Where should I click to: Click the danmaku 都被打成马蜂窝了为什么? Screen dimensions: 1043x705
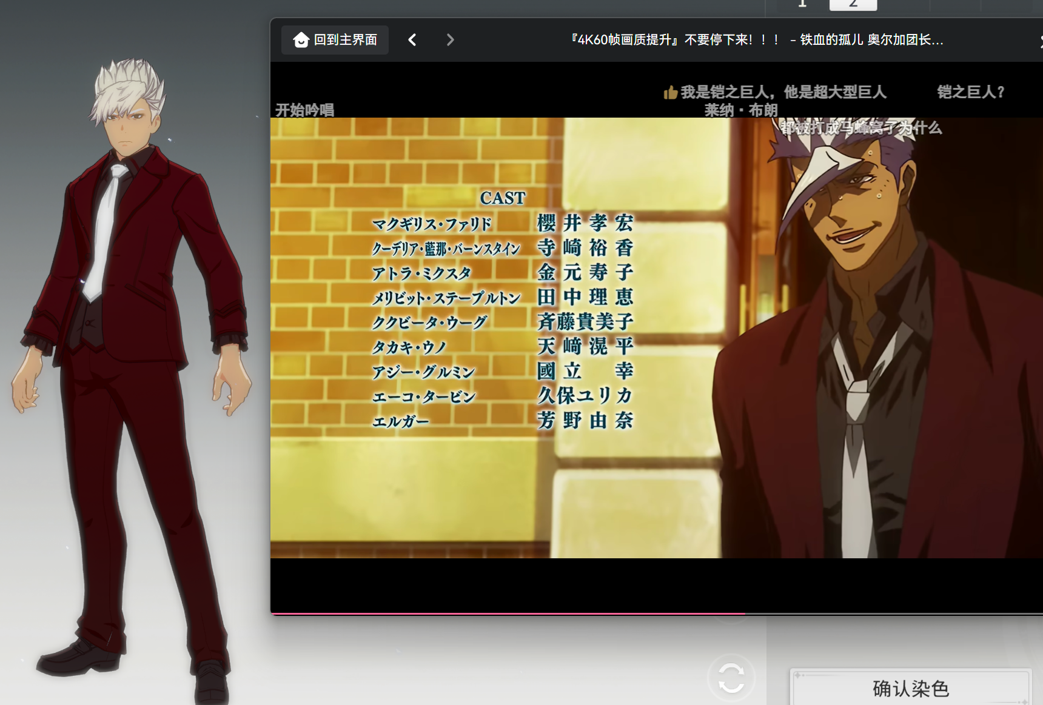point(861,128)
